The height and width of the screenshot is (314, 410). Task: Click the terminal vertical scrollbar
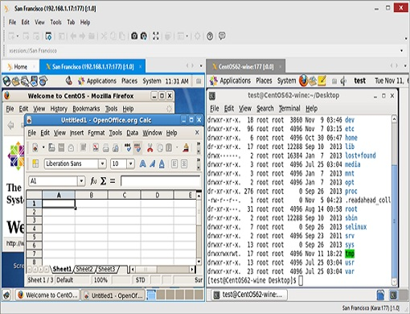pos(394,200)
